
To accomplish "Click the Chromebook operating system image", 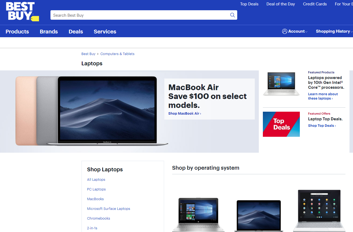I will [x=319, y=211].
